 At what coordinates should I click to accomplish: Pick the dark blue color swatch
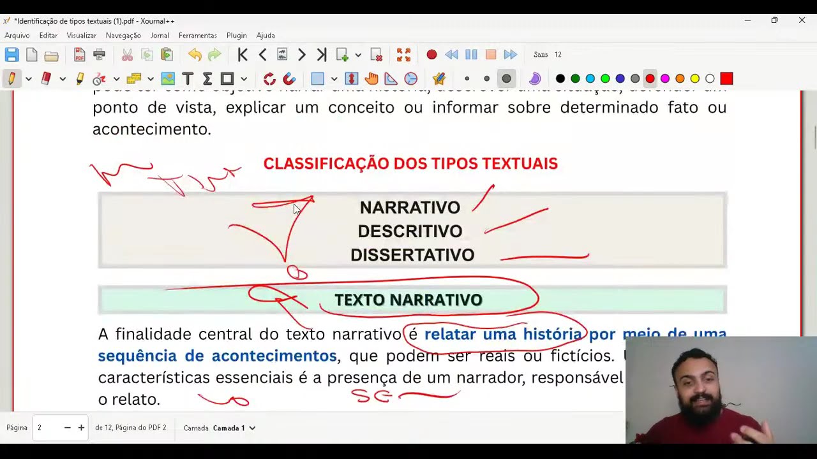(x=620, y=79)
